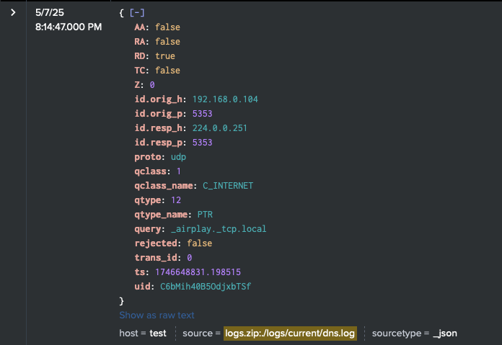Image resolution: width=502 pixels, height=345 pixels.
Task: Select the proto value udp
Action: point(178,157)
